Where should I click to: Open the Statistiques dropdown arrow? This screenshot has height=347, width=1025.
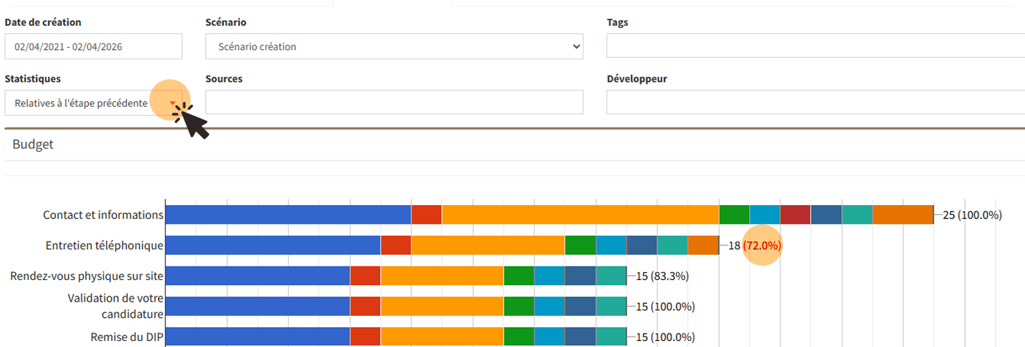tap(173, 103)
